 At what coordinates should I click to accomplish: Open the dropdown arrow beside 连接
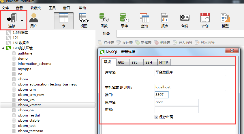pos(22,21)
